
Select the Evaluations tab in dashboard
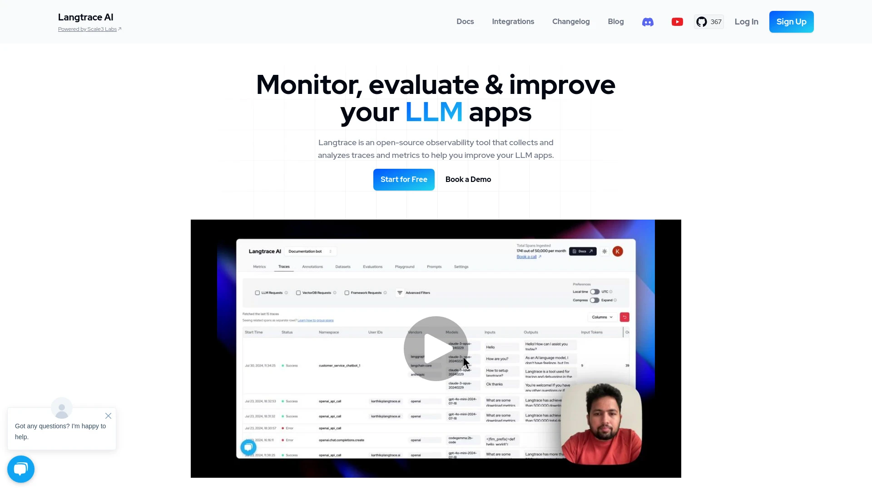(x=372, y=266)
